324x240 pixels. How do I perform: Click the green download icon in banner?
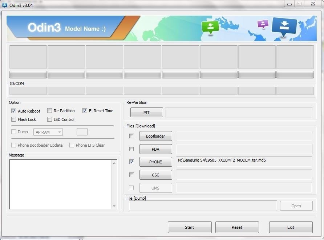[210, 27]
